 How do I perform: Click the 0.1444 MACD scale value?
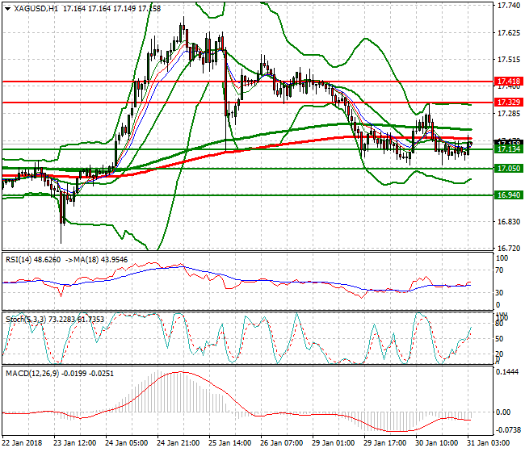point(507,372)
